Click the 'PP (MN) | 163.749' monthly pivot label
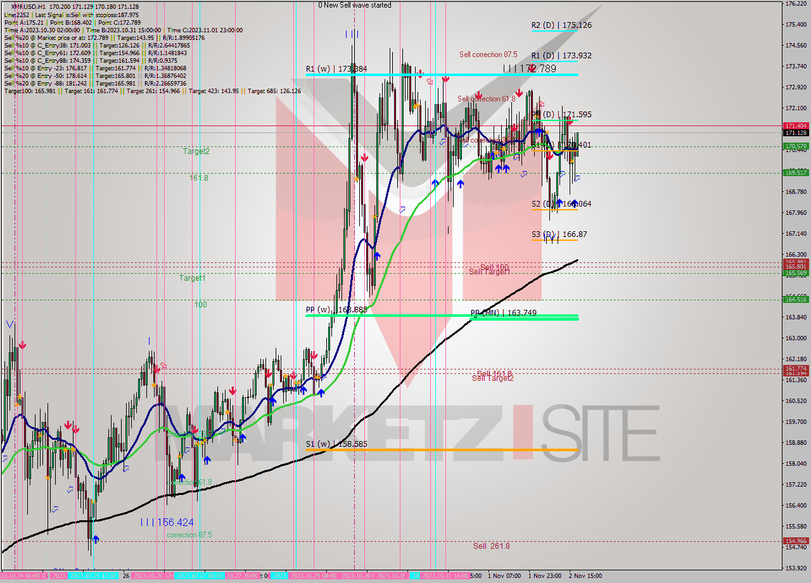This screenshot has width=811, height=583. [503, 313]
